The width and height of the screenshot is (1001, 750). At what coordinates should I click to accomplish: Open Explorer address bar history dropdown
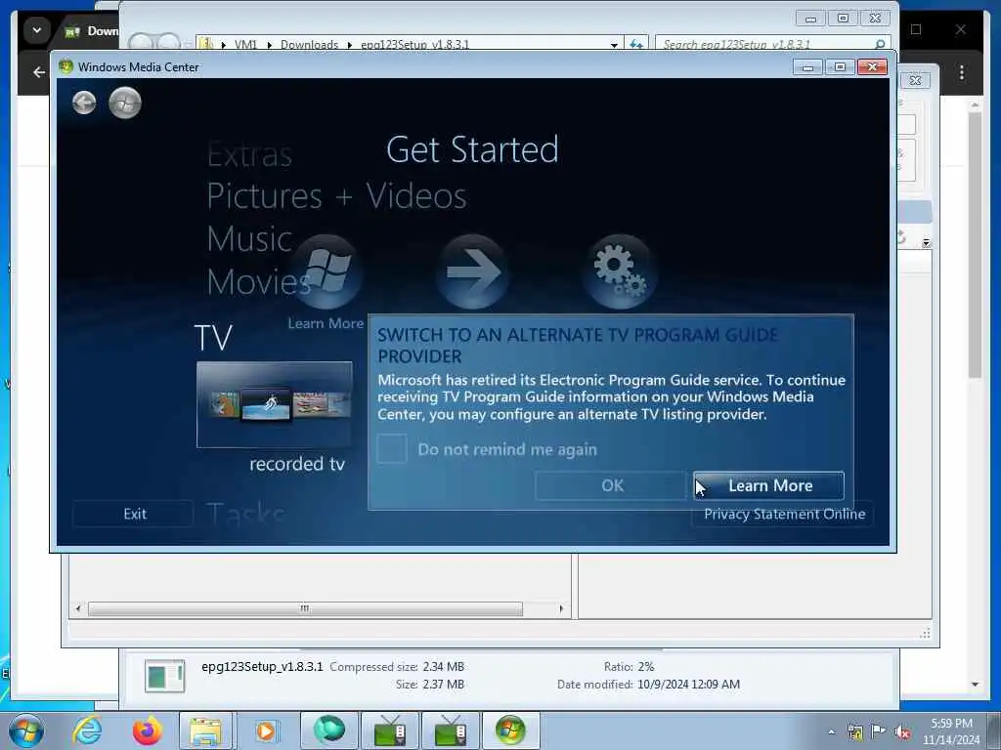point(614,45)
